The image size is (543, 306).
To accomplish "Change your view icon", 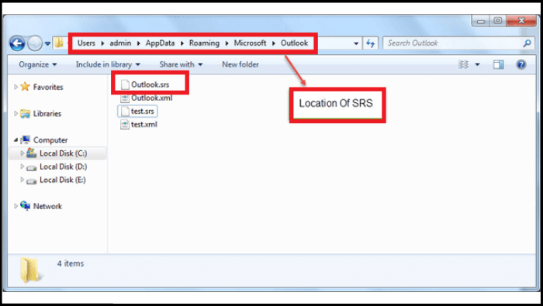I will pos(463,64).
